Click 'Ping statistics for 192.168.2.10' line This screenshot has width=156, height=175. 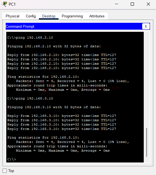pyautogui.click(x=43, y=77)
